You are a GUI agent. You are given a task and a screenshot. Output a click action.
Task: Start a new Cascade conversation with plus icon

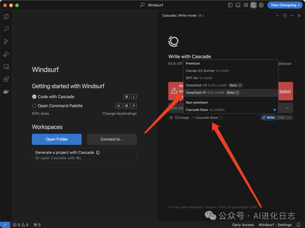(x=278, y=16)
